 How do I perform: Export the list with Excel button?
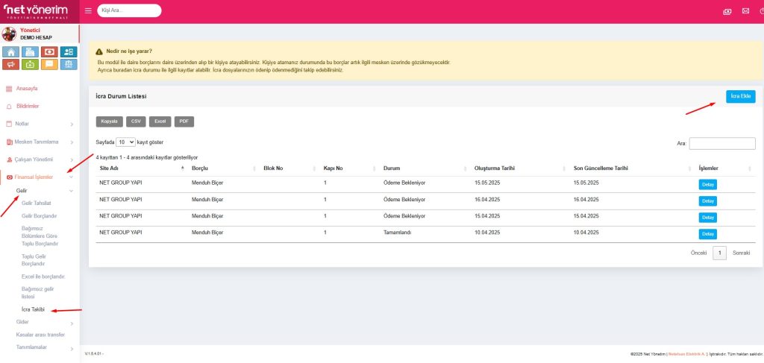(160, 121)
